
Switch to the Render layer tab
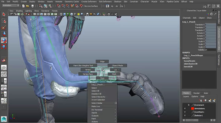(x=196, y=93)
